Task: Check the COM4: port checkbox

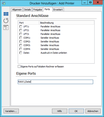Action: (x=21, y=49)
